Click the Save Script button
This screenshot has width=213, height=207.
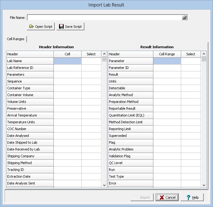(70, 27)
